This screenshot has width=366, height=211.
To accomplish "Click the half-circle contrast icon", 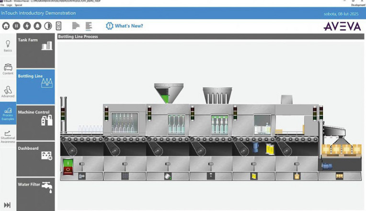I will coord(48,26).
